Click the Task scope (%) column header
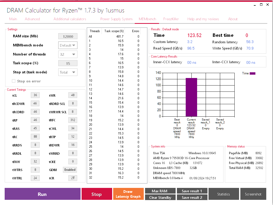273x205 pixels. coord(114,31)
